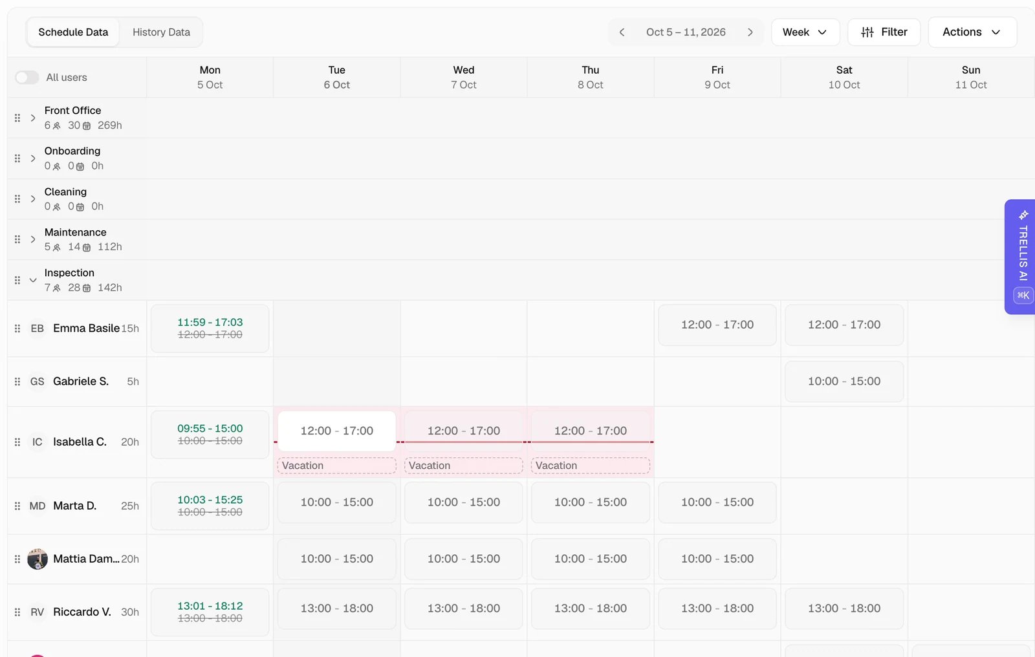The height and width of the screenshot is (657, 1035).
Task: Click Mattia Dam... row drag handle
Action: (x=17, y=559)
